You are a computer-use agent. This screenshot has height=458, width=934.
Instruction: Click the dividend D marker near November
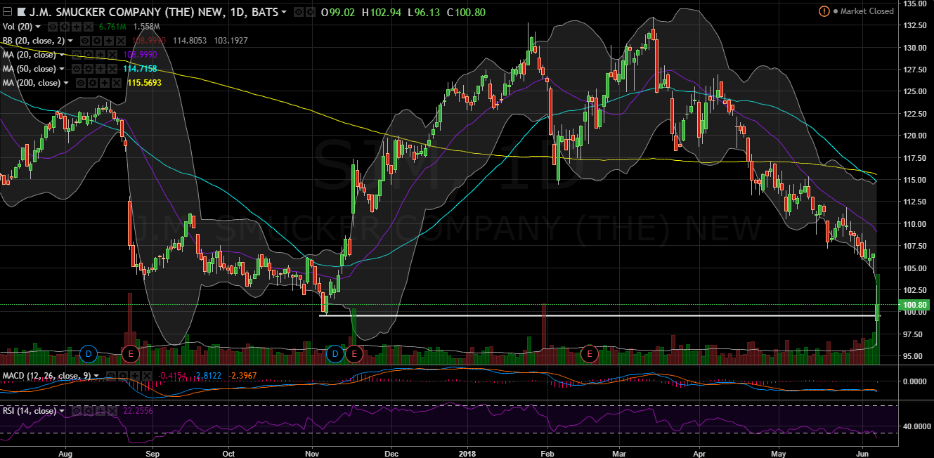tap(335, 353)
